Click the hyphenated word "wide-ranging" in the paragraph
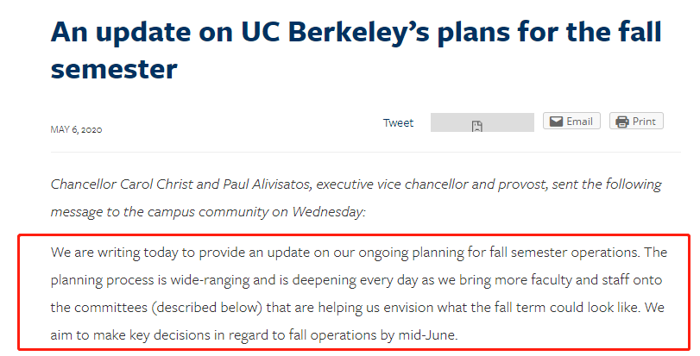This screenshot has width=700, height=356. [210, 280]
